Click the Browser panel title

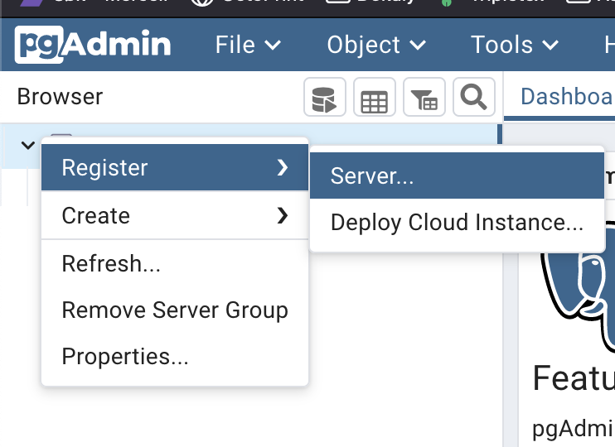click(60, 96)
